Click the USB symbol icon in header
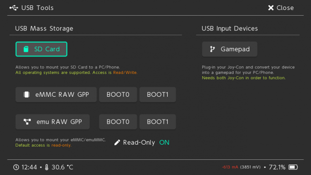Screen dimensions: 311x175 coord(14,8)
